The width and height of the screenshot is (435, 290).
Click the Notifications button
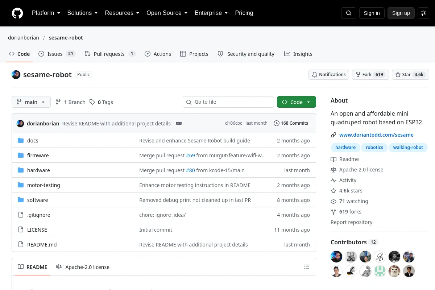pyautogui.click(x=329, y=75)
